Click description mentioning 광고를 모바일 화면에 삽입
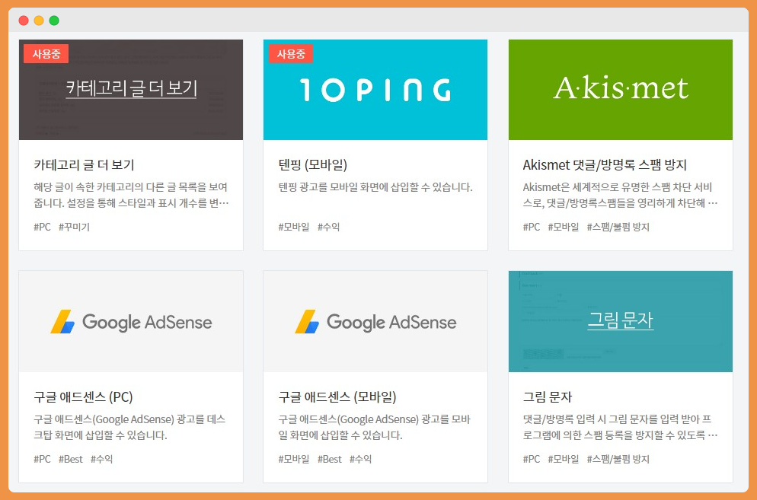 [x=374, y=427]
